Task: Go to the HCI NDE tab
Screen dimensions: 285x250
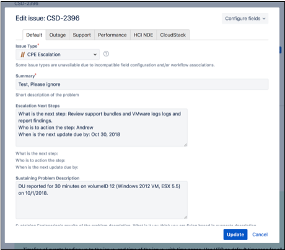Action: coord(143,35)
